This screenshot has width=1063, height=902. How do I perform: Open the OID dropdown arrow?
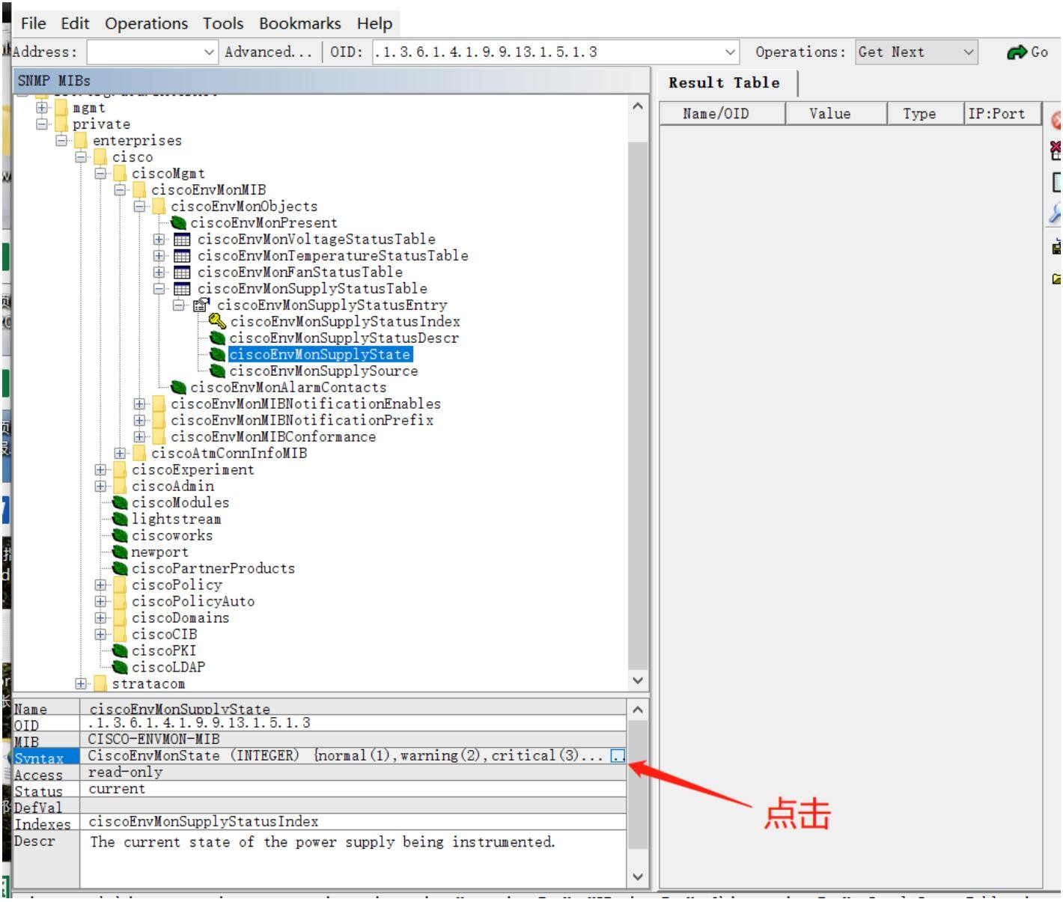(x=731, y=52)
